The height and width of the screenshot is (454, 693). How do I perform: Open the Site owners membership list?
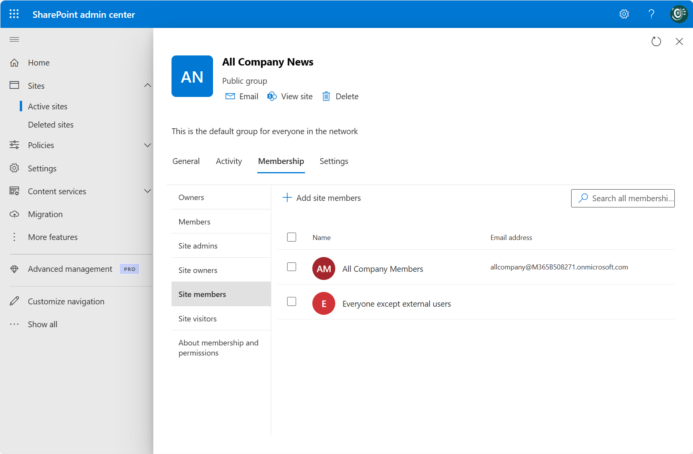[x=198, y=270]
